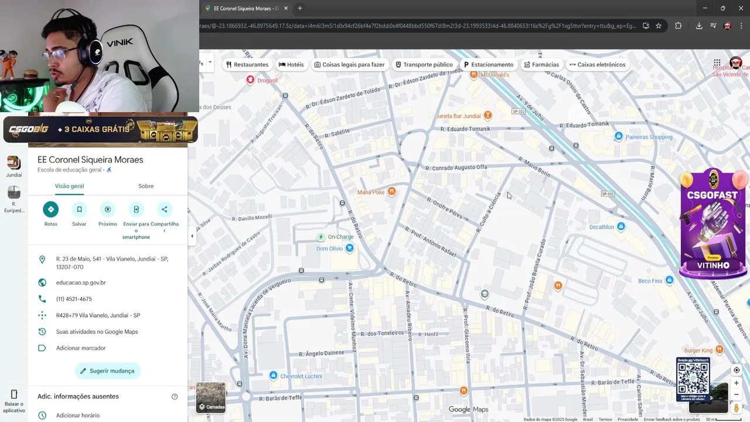This screenshot has width=750, height=422.
Task: Filter map by Estacionamento
Action: (489, 64)
